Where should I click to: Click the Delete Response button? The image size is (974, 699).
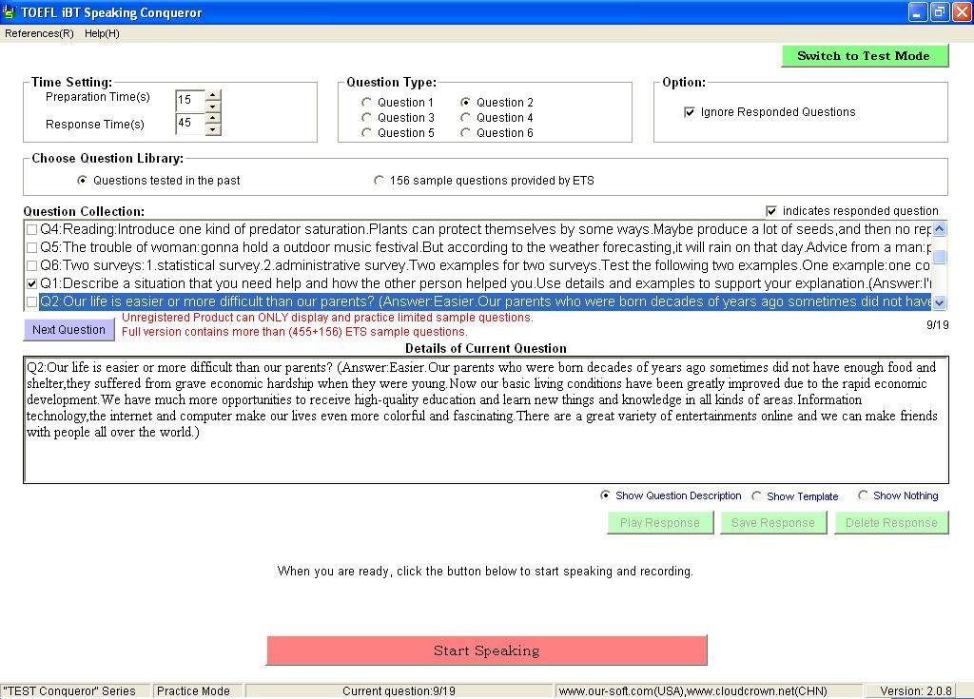(891, 522)
